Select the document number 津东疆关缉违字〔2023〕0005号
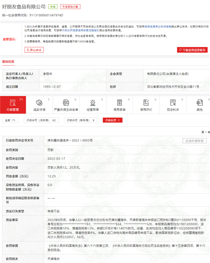210x263 pixels. (x=70, y=140)
